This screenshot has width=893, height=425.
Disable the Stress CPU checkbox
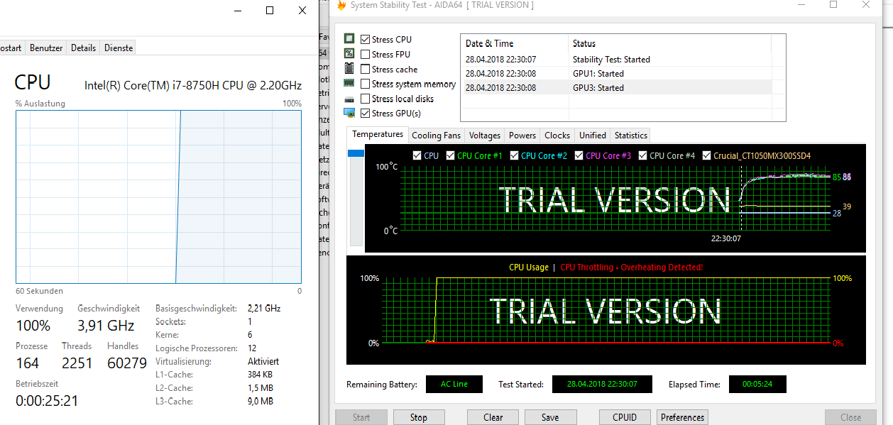tap(365, 40)
